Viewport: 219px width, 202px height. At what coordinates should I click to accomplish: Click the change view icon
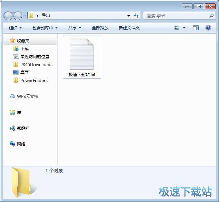(x=177, y=28)
